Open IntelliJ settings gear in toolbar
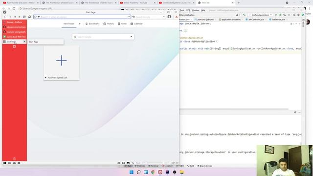Image resolution: width=313 pixels, height=176 pixels. (x=298, y=15)
